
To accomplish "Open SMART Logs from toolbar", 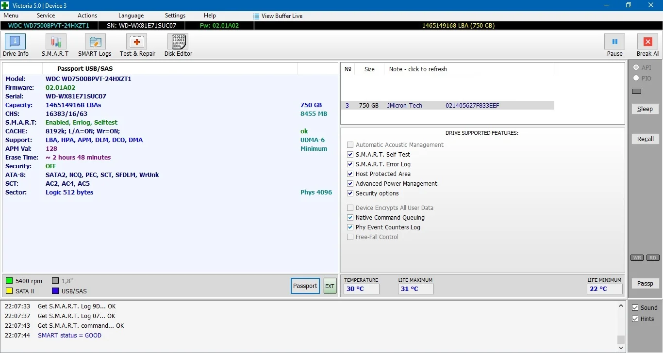I will [95, 46].
